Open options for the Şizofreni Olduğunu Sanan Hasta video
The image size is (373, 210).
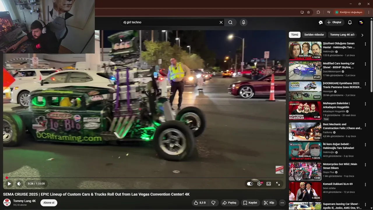click(365, 44)
